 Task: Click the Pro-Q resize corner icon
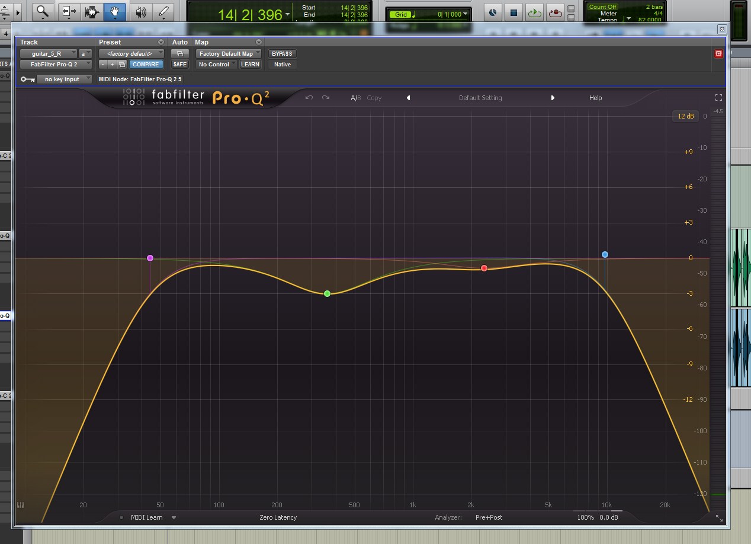point(719,518)
